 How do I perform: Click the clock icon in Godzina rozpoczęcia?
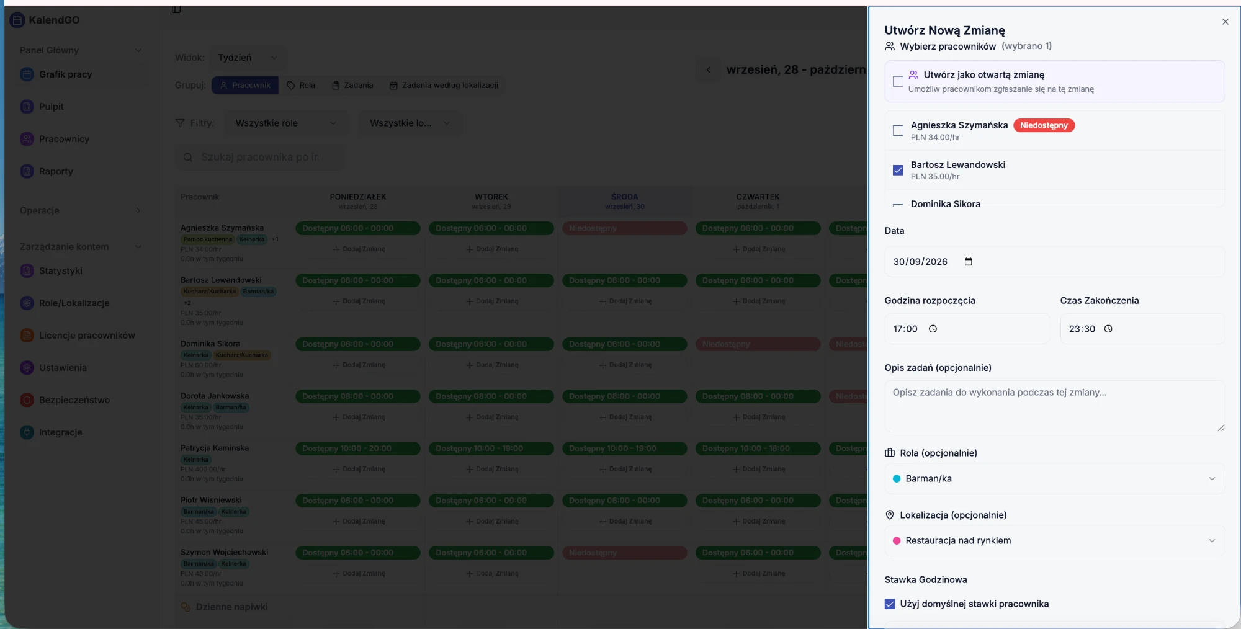point(933,329)
